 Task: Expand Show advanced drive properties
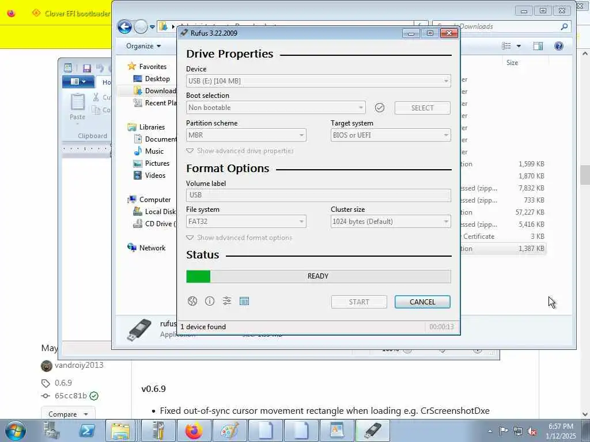pyautogui.click(x=240, y=151)
